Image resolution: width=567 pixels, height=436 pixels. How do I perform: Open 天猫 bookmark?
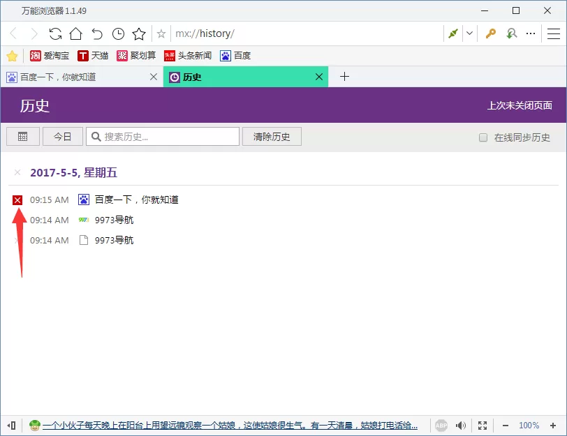coord(93,56)
